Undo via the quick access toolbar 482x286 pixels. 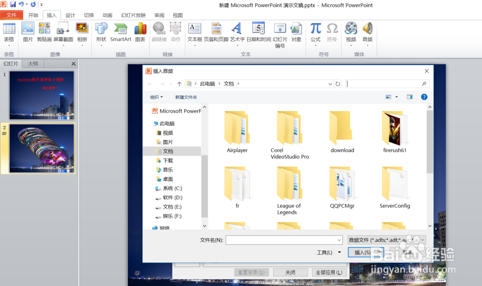[21, 4]
